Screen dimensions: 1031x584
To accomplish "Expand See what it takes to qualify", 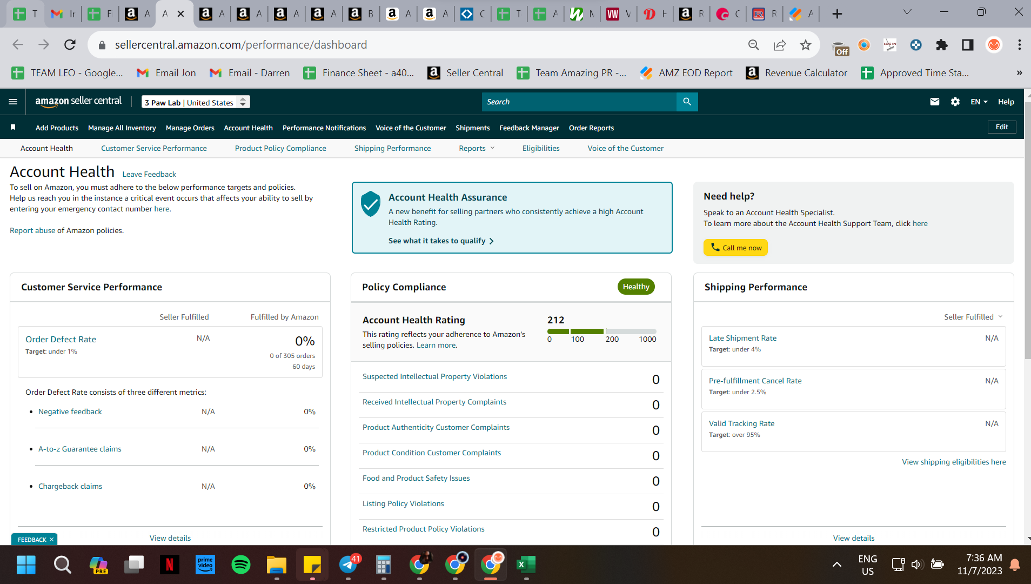I will 441,241.
